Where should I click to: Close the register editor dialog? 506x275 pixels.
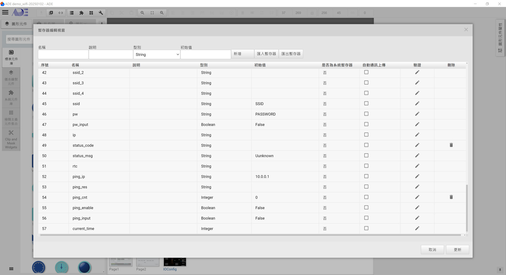coord(466,30)
